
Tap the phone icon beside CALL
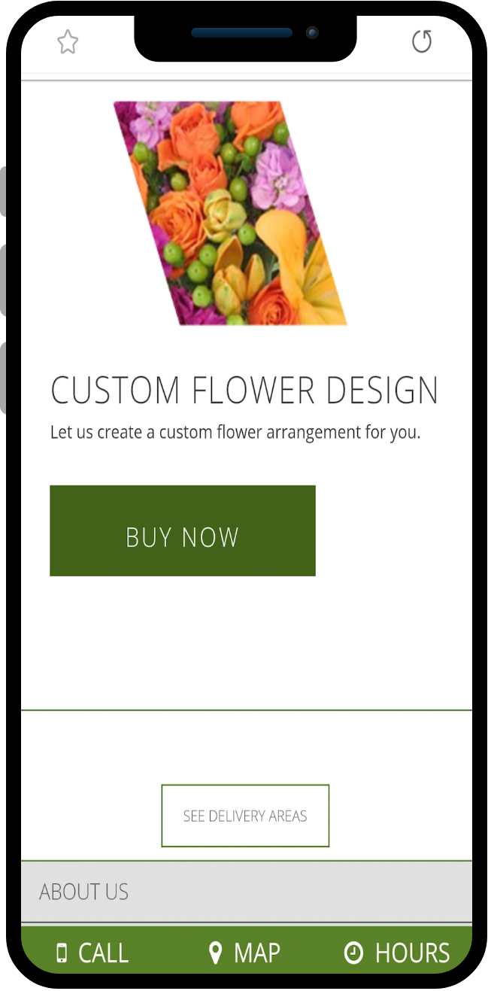coord(62,953)
